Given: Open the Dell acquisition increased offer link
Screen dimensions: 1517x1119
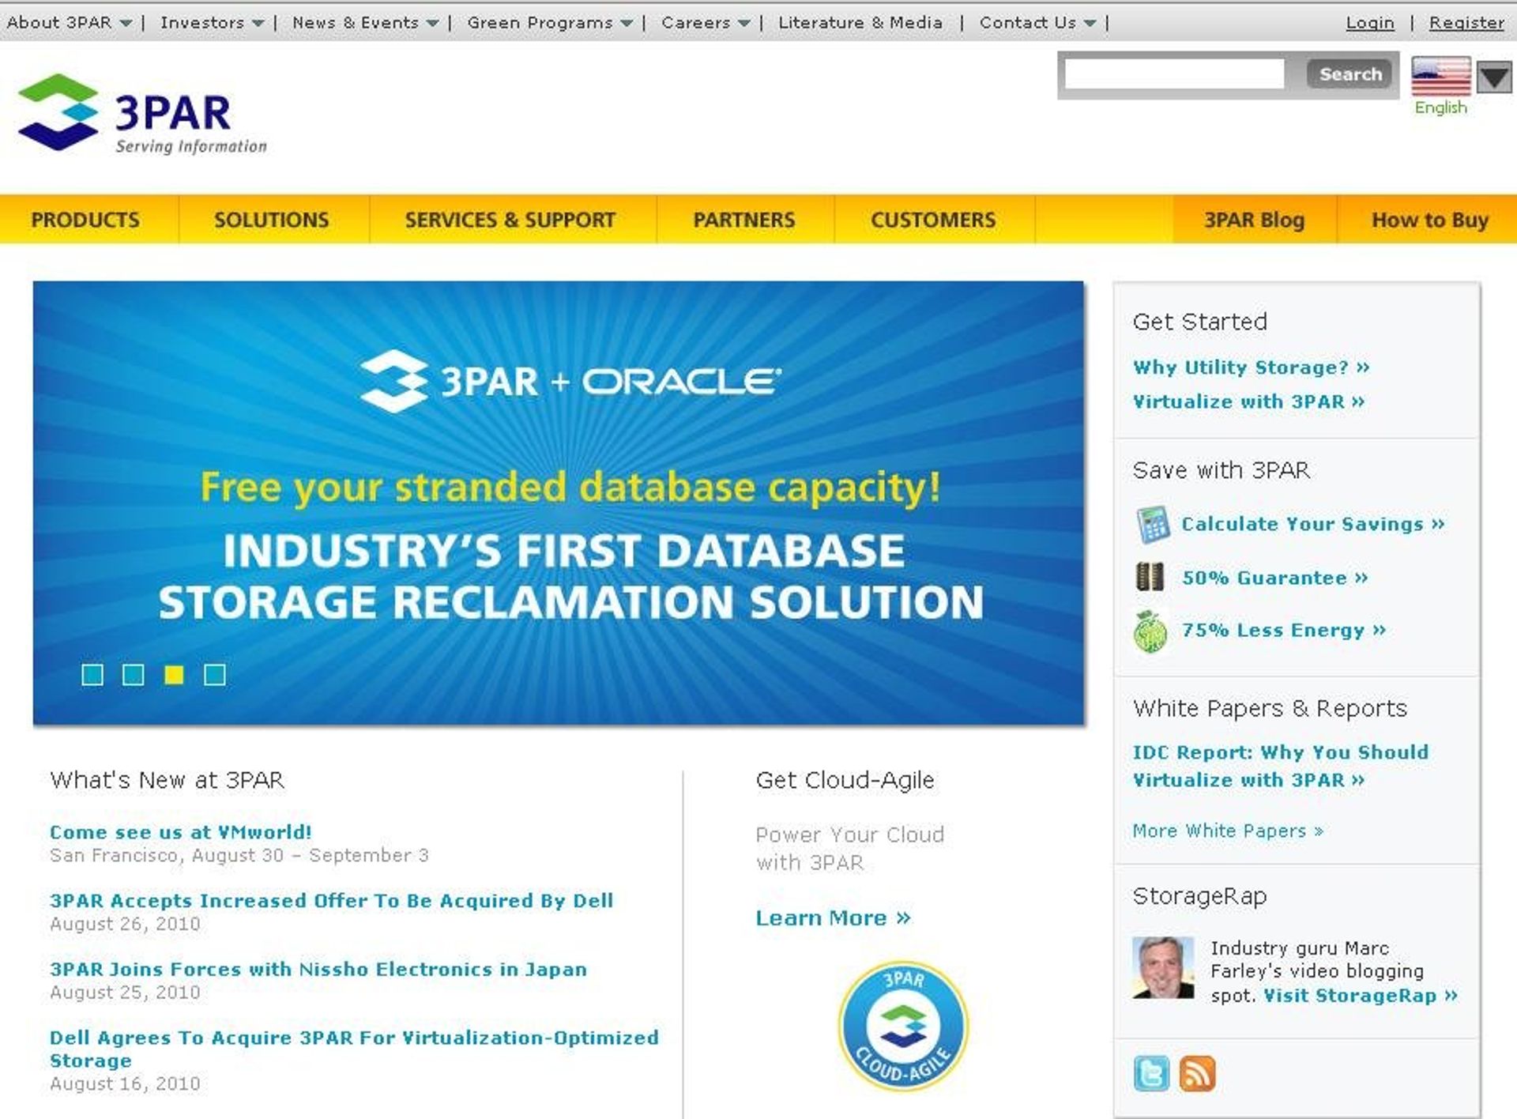Looking at the screenshot, I should tap(331, 901).
